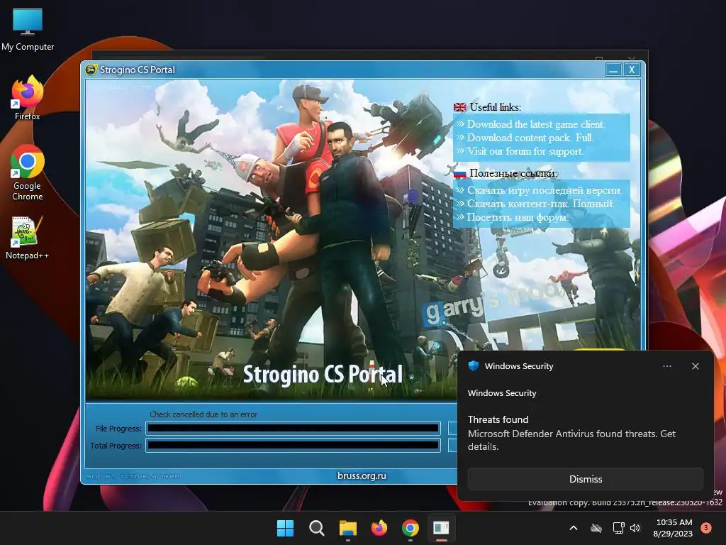The width and height of the screenshot is (726, 545).
Task: Click the Total Progress bar
Action: [x=293, y=446]
